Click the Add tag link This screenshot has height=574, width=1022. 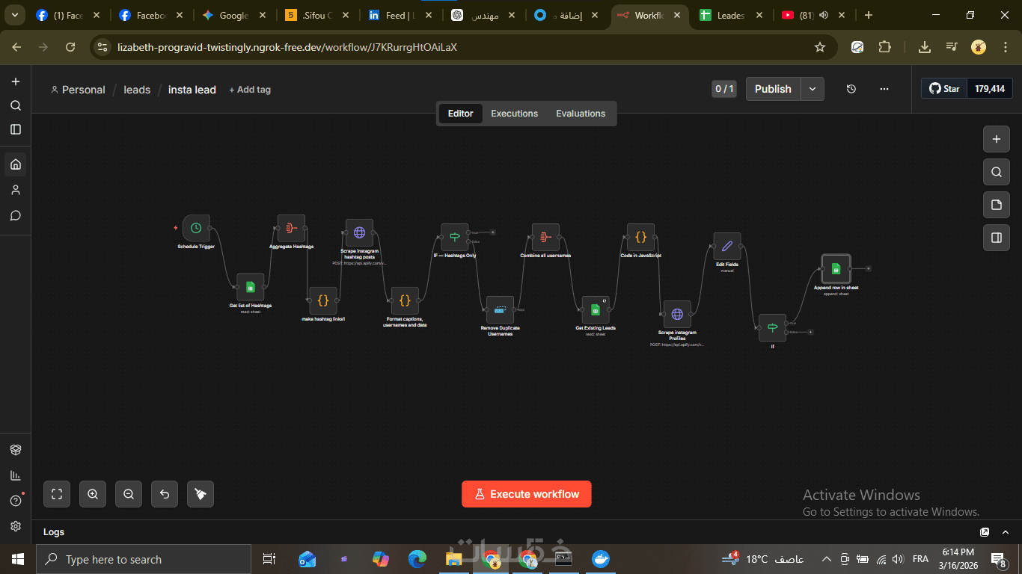click(x=250, y=90)
